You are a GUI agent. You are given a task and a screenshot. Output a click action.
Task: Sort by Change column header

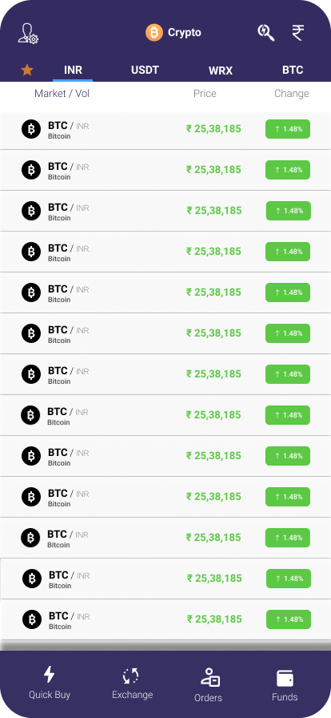(x=292, y=94)
